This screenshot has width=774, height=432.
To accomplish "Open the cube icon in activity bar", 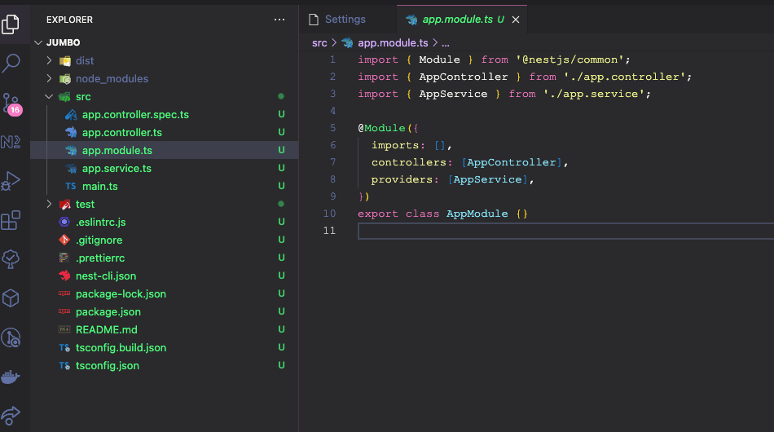I will point(11,298).
